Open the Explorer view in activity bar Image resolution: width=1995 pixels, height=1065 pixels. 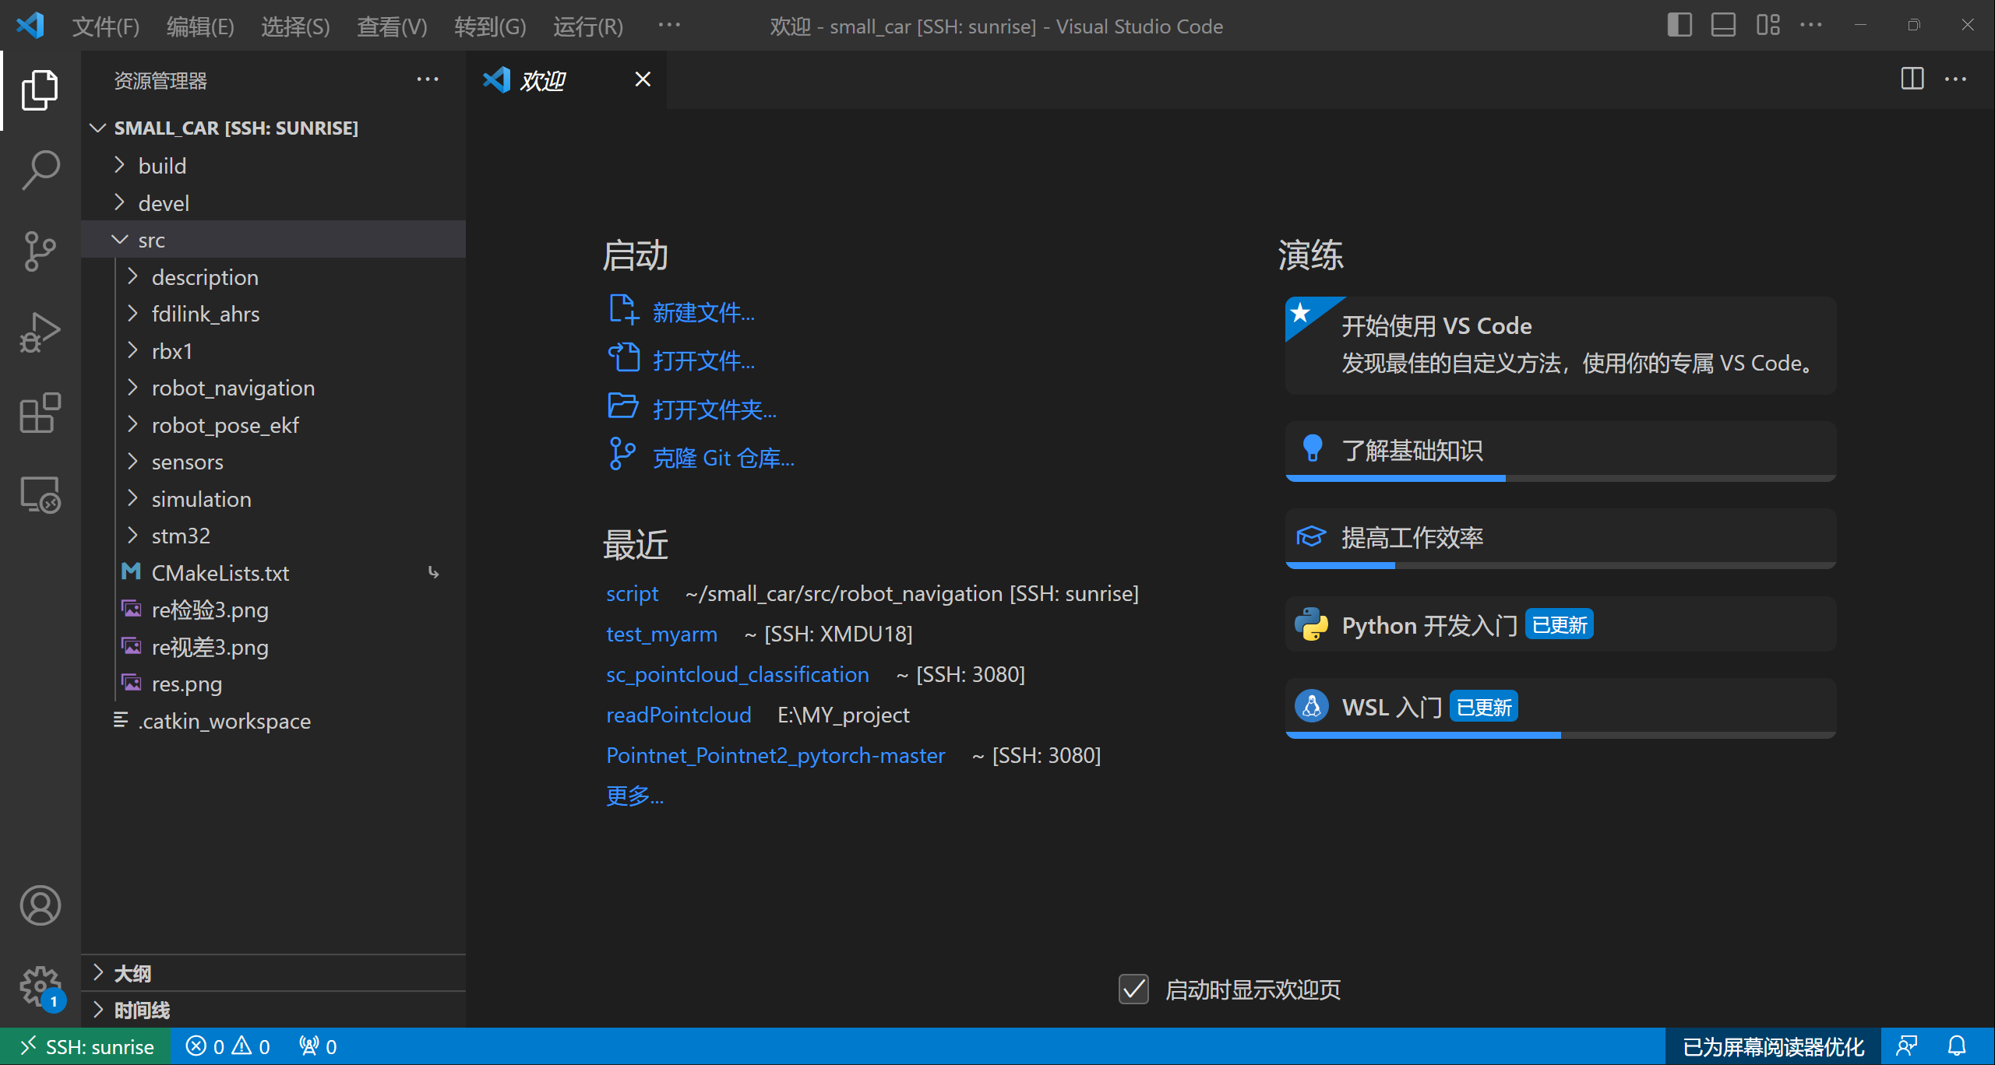pos(40,90)
